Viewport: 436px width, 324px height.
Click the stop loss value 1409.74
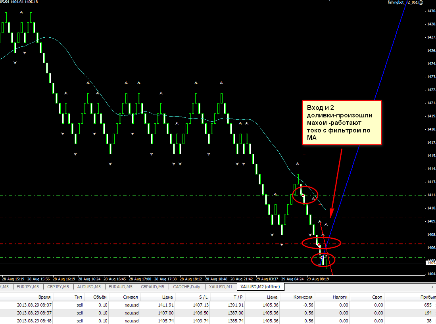pos(200,321)
